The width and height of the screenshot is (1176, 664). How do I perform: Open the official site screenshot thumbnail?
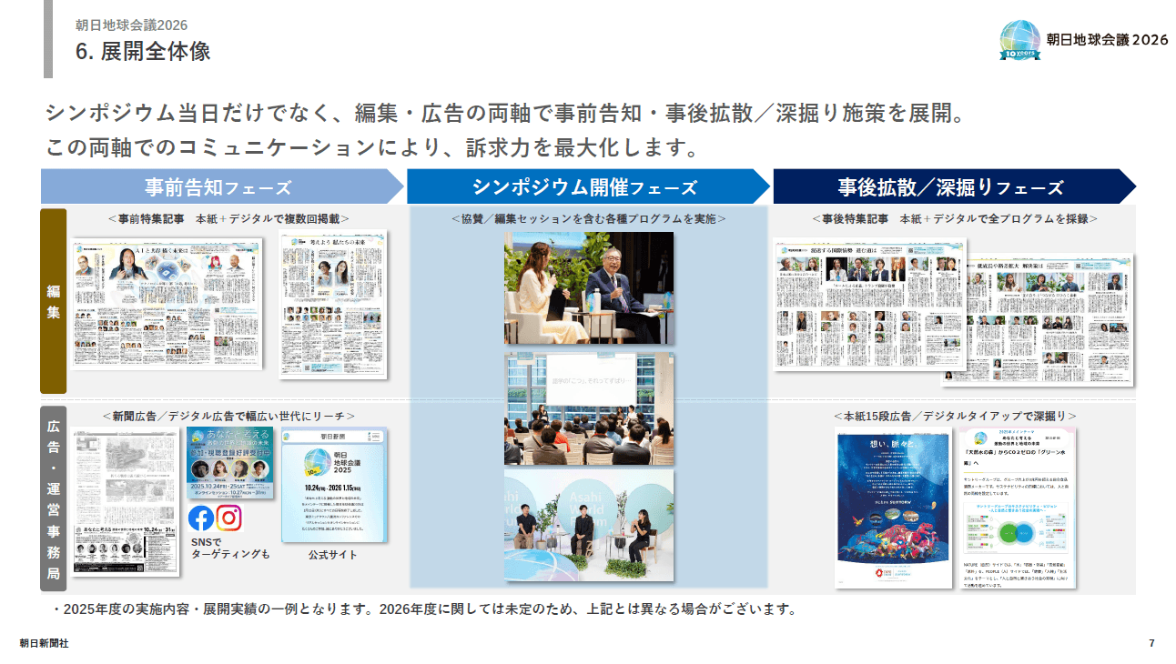[333, 485]
